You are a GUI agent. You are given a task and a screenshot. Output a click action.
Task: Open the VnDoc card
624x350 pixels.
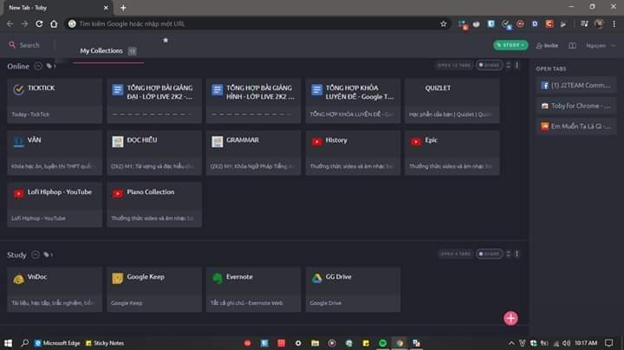[55, 289]
